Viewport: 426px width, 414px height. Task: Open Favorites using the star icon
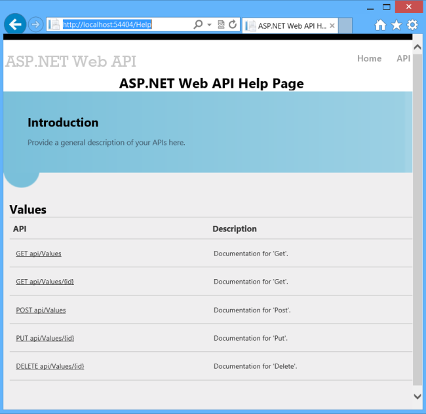coord(397,25)
